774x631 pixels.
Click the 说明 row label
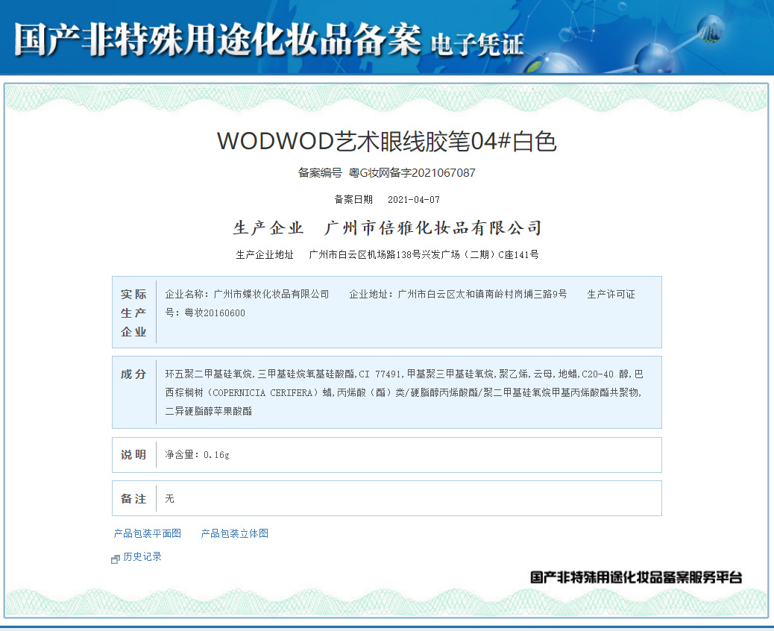tap(133, 455)
